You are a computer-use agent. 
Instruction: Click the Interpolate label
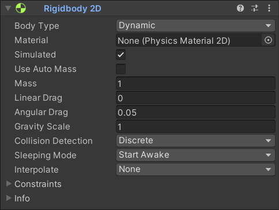coord(36,170)
